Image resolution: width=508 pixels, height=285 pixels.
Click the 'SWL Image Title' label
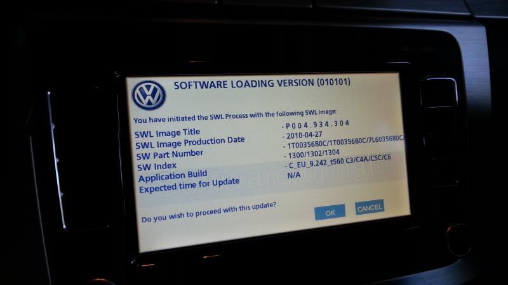tap(167, 133)
